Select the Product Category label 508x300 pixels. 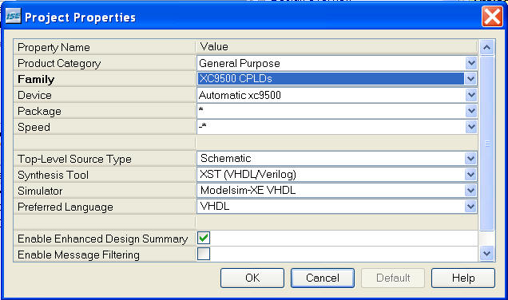tap(59, 63)
